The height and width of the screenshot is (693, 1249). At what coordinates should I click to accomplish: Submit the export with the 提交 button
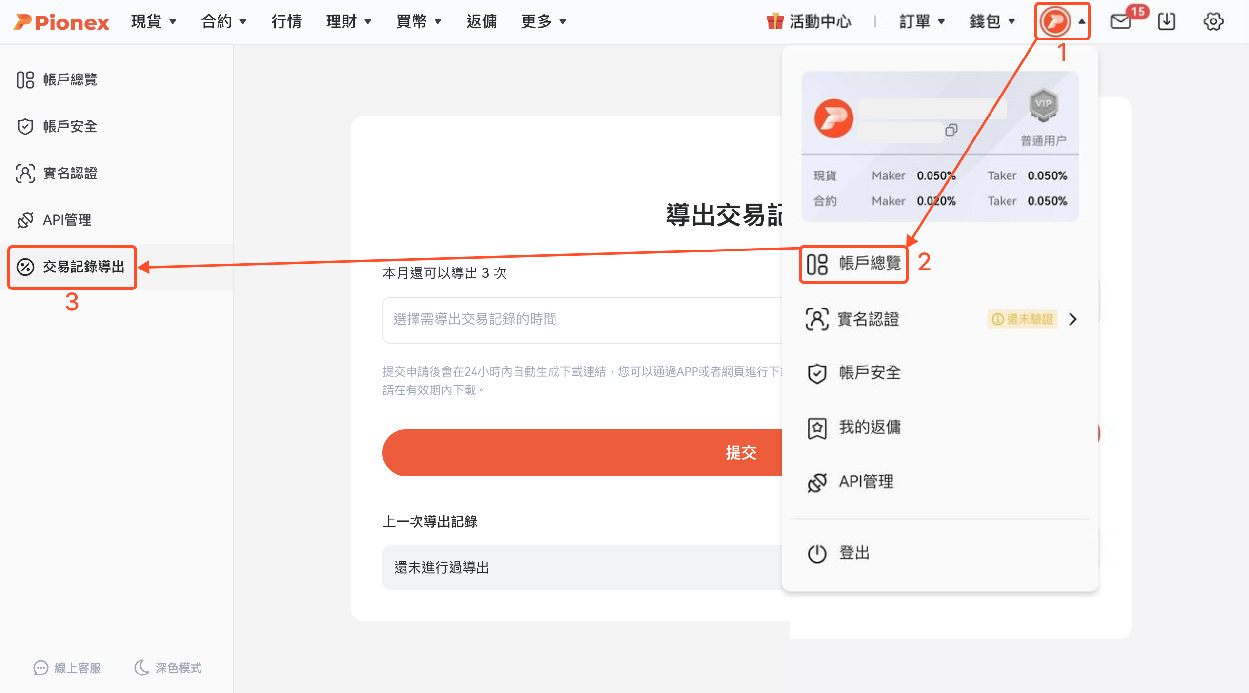point(582,453)
